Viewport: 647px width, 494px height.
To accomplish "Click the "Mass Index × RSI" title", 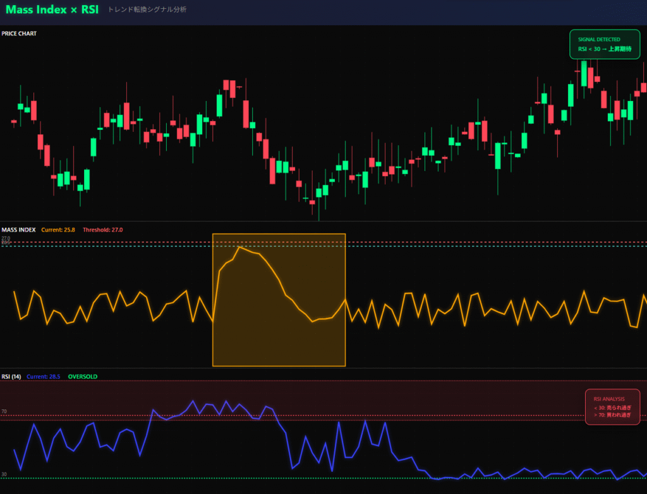I will pos(52,9).
